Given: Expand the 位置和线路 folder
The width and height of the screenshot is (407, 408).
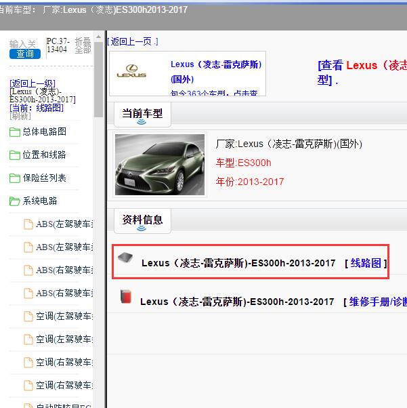Looking at the screenshot, I should pyautogui.click(x=44, y=155).
